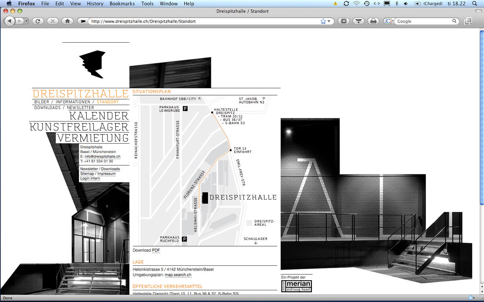
Task: Click the overlapping-windows toolbar icon
Action: click(x=468, y=21)
